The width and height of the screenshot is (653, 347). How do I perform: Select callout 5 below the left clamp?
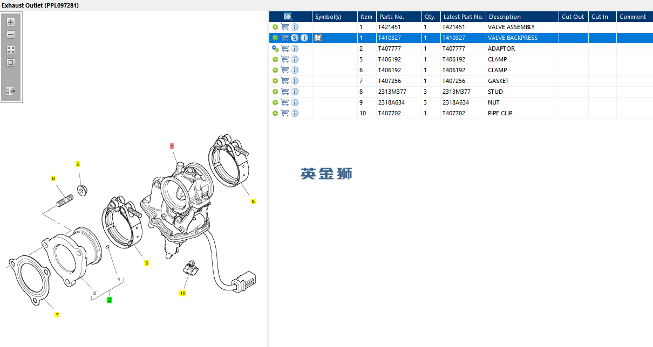[146, 263]
